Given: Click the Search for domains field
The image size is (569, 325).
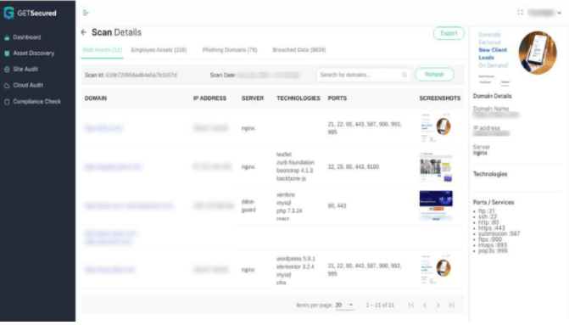Looking at the screenshot, I should pos(363,75).
